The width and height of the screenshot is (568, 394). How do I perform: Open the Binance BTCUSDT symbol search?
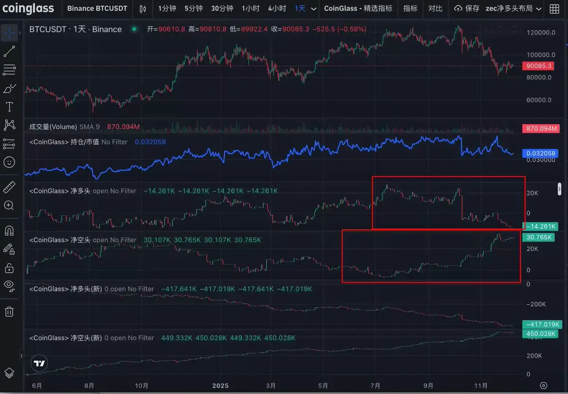(98, 9)
